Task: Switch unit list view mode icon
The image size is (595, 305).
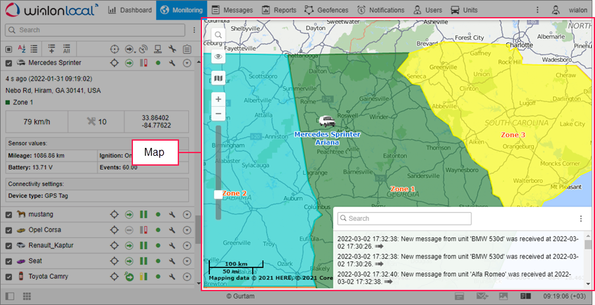Action: click(34, 49)
